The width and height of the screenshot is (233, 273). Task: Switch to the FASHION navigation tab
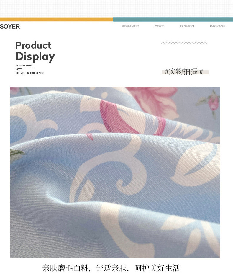point(187,26)
